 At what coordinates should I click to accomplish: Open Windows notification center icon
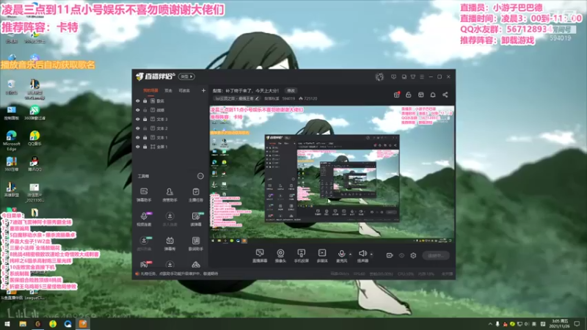pos(577,323)
